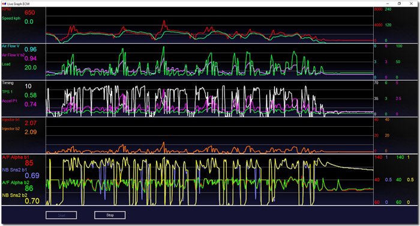Select the A/F Alpha b1 label
420x226 pixels.
click(16, 157)
